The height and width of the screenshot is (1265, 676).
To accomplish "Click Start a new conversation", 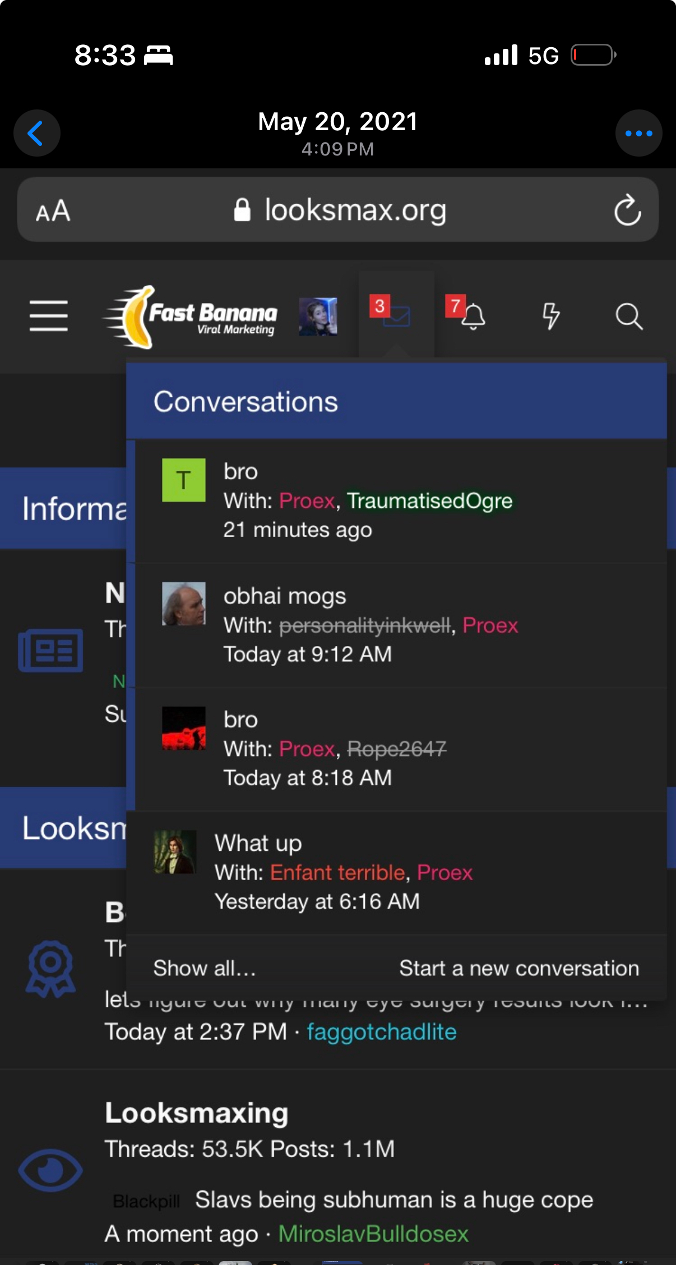I will coord(519,968).
